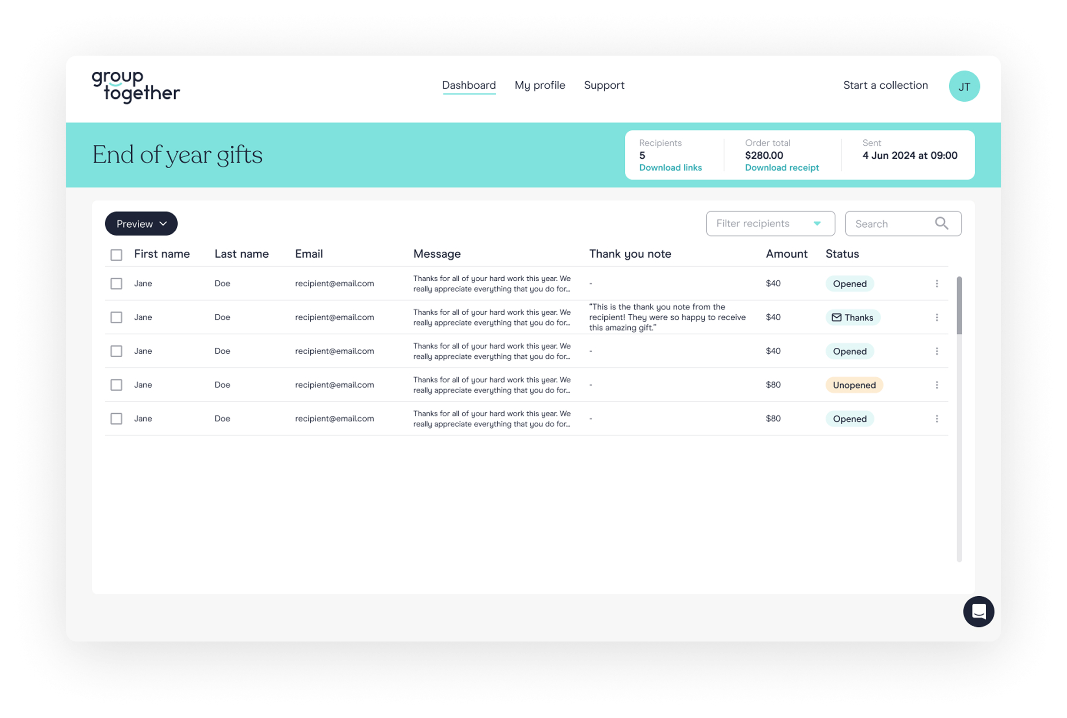The width and height of the screenshot is (1067, 718).
Task: Open the JT user avatar menu
Action: (x=964, y=86)
